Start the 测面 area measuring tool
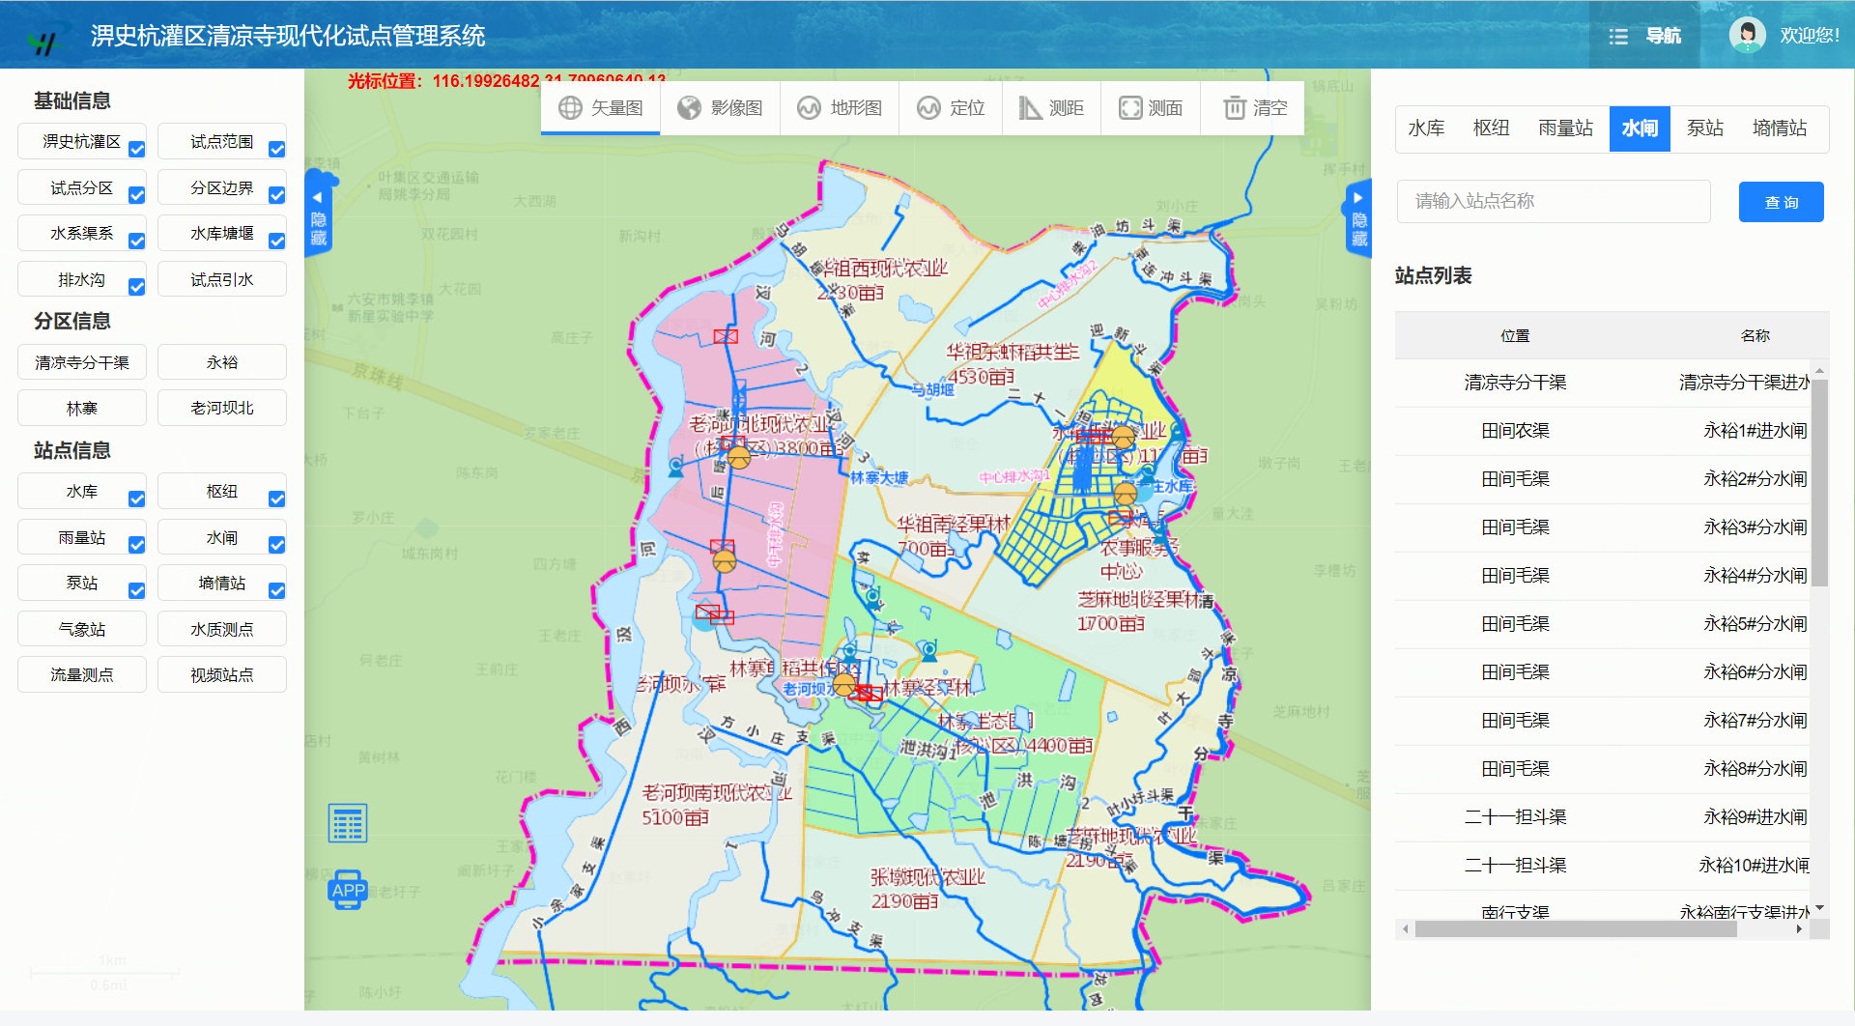1855x1026 pixels. pos(1151,108)
